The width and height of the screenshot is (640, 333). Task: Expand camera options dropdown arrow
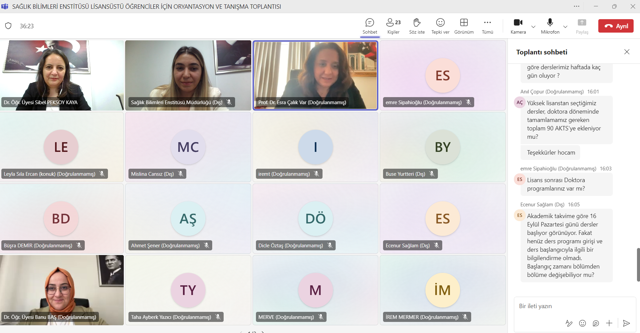[x=533, y=27]
